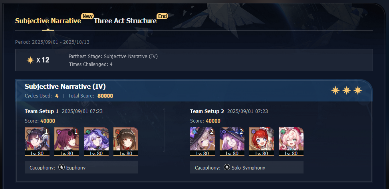
Task: Click the Subjective Narrative (IV) stage header
Action: 65,86
